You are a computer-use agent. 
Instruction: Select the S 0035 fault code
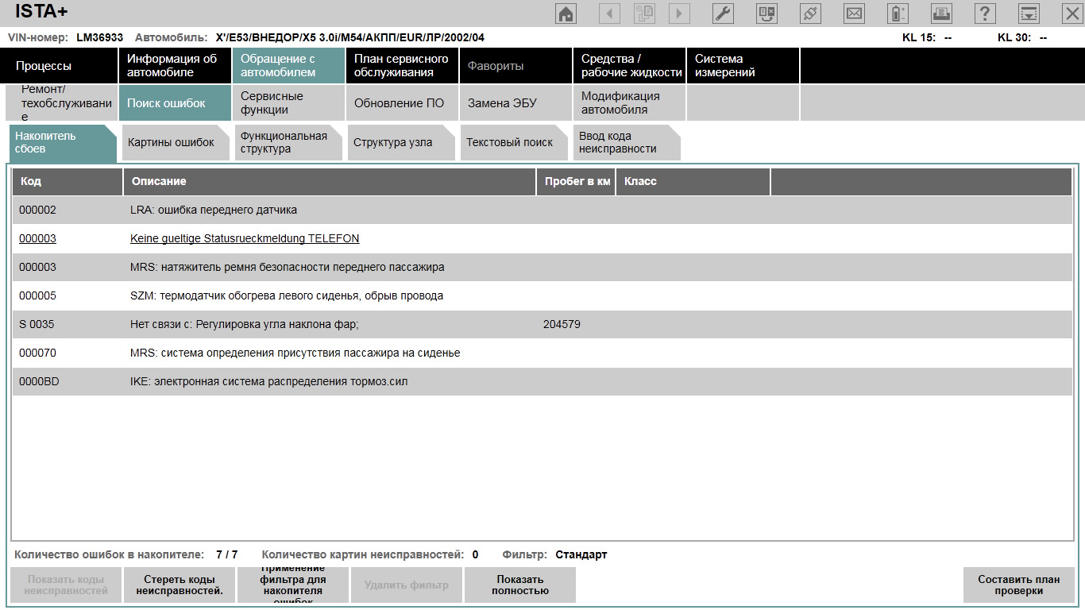click(37, 324)
